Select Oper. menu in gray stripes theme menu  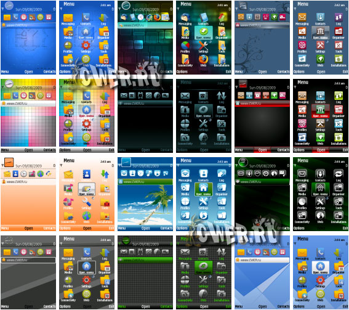[87, 267]
